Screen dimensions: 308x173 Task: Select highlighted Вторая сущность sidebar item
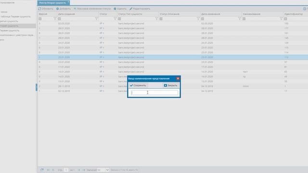click(x=18, y=25)
